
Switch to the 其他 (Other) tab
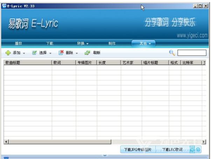143,43
